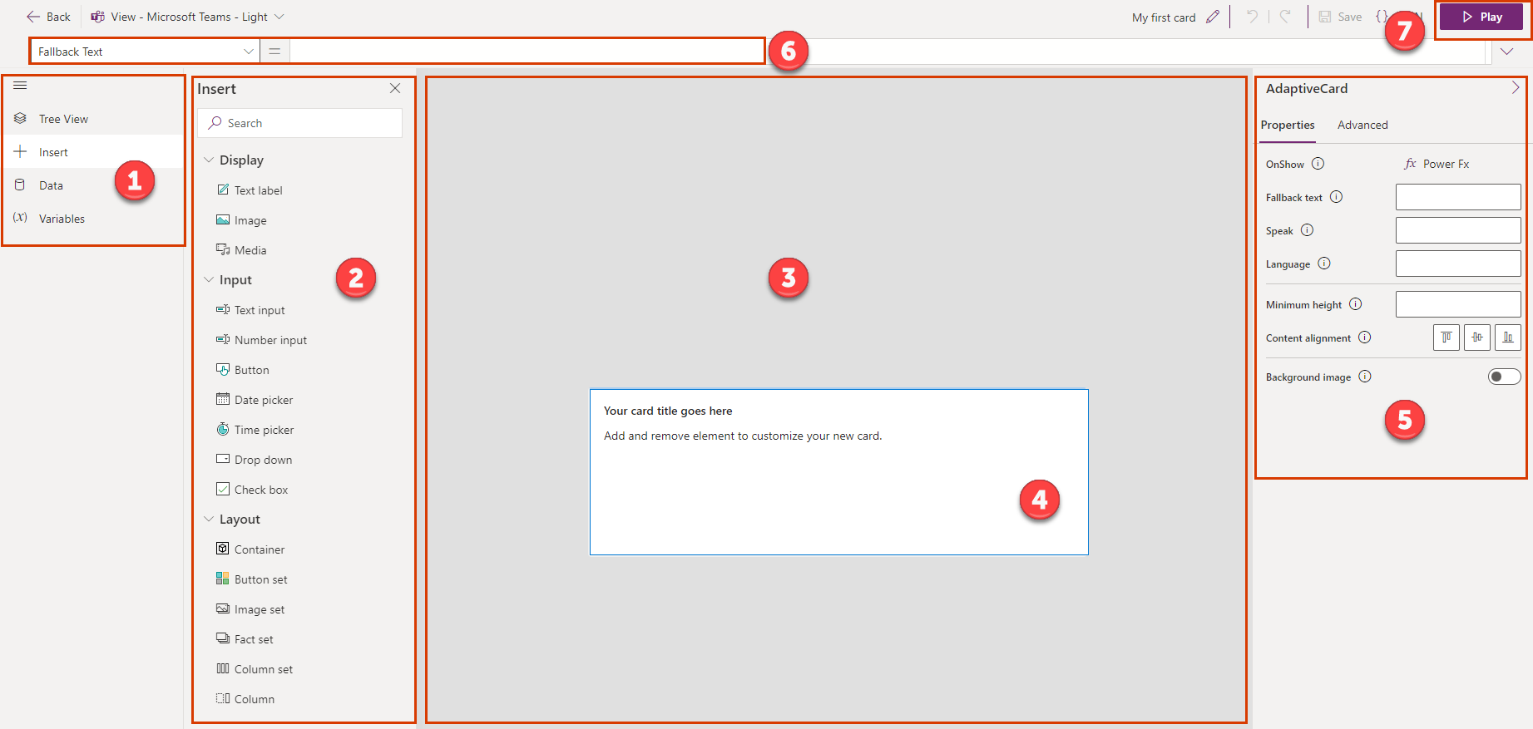Open Tree View in sidebar
The width and height of the screenshot is (1533, 729).
click(x=93, y=119)
